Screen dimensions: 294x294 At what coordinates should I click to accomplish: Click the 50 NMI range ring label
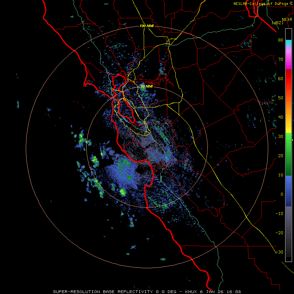click(x=147, y=87)
